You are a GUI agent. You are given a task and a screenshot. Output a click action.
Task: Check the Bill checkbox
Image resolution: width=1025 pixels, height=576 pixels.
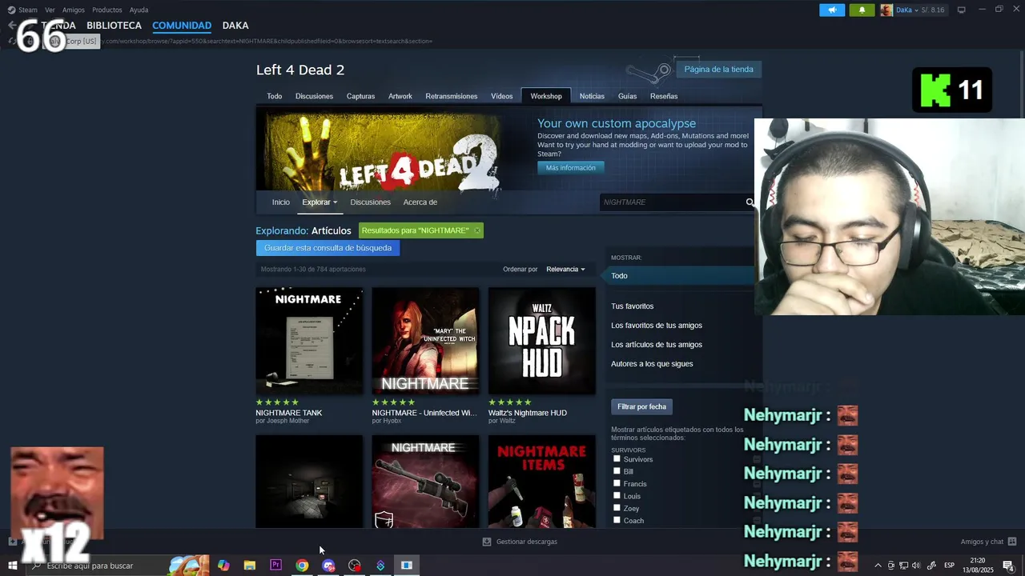point(617,470)
